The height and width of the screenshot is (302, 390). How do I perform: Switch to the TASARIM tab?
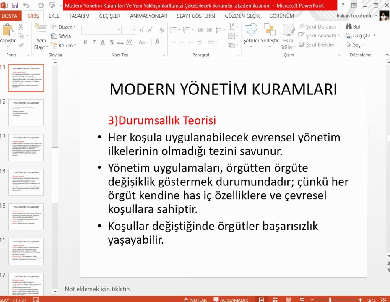point(79,16)
